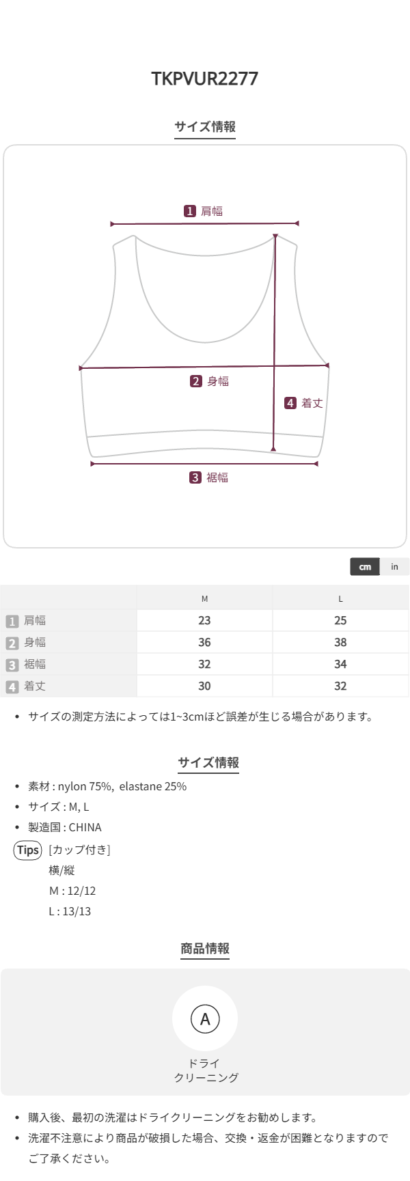Click row 1 肩幅 icon in size table

point(12,621)
